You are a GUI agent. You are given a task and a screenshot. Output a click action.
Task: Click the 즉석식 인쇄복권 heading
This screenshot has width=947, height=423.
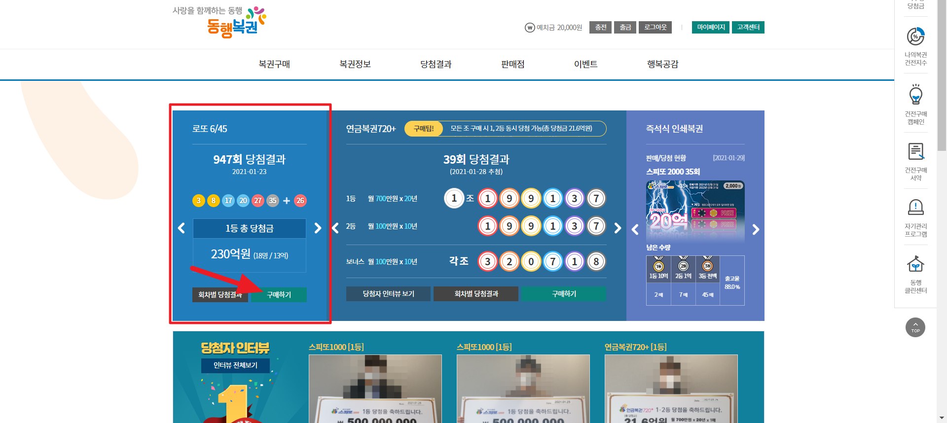pos(674,129)
